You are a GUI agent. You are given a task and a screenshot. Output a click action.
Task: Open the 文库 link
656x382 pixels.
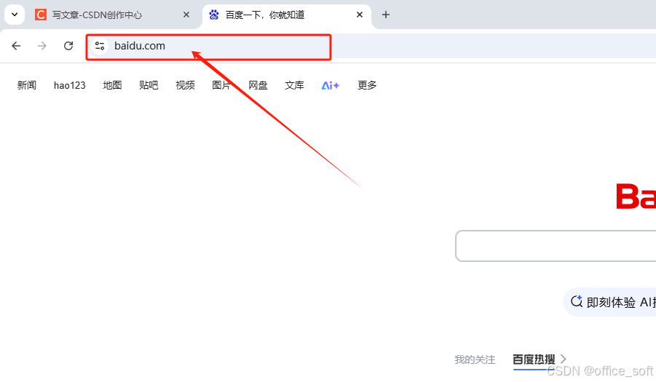tap(294, 85)
